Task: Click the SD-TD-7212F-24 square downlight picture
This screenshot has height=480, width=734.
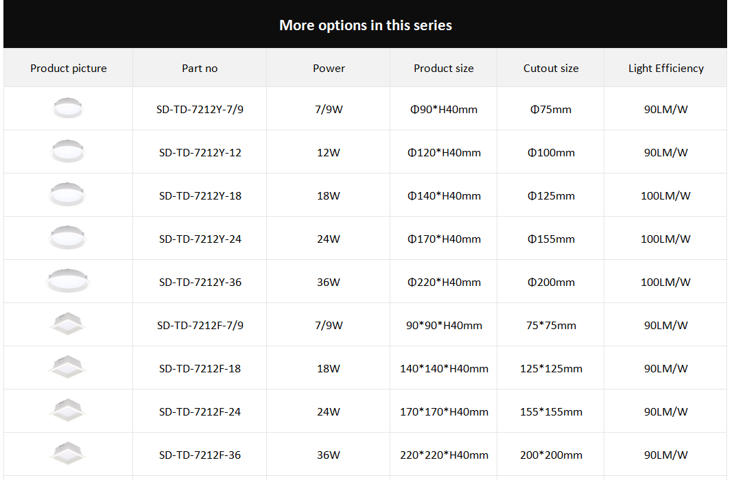Action: tap(68, 411)
